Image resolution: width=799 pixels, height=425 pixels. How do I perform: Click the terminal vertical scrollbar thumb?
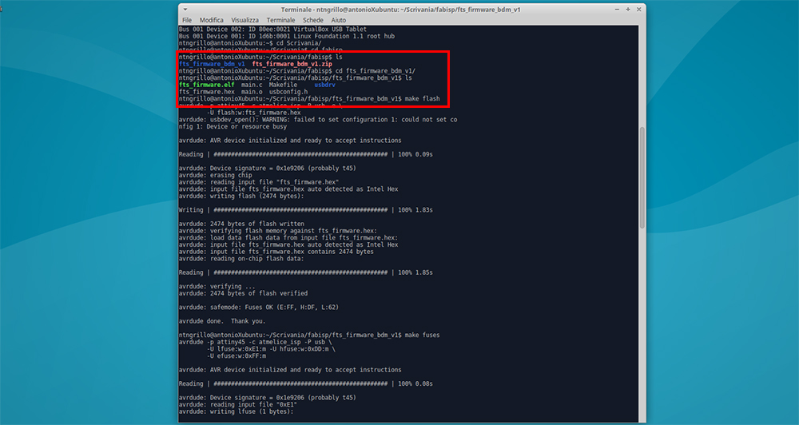click(x=642, y=177)
